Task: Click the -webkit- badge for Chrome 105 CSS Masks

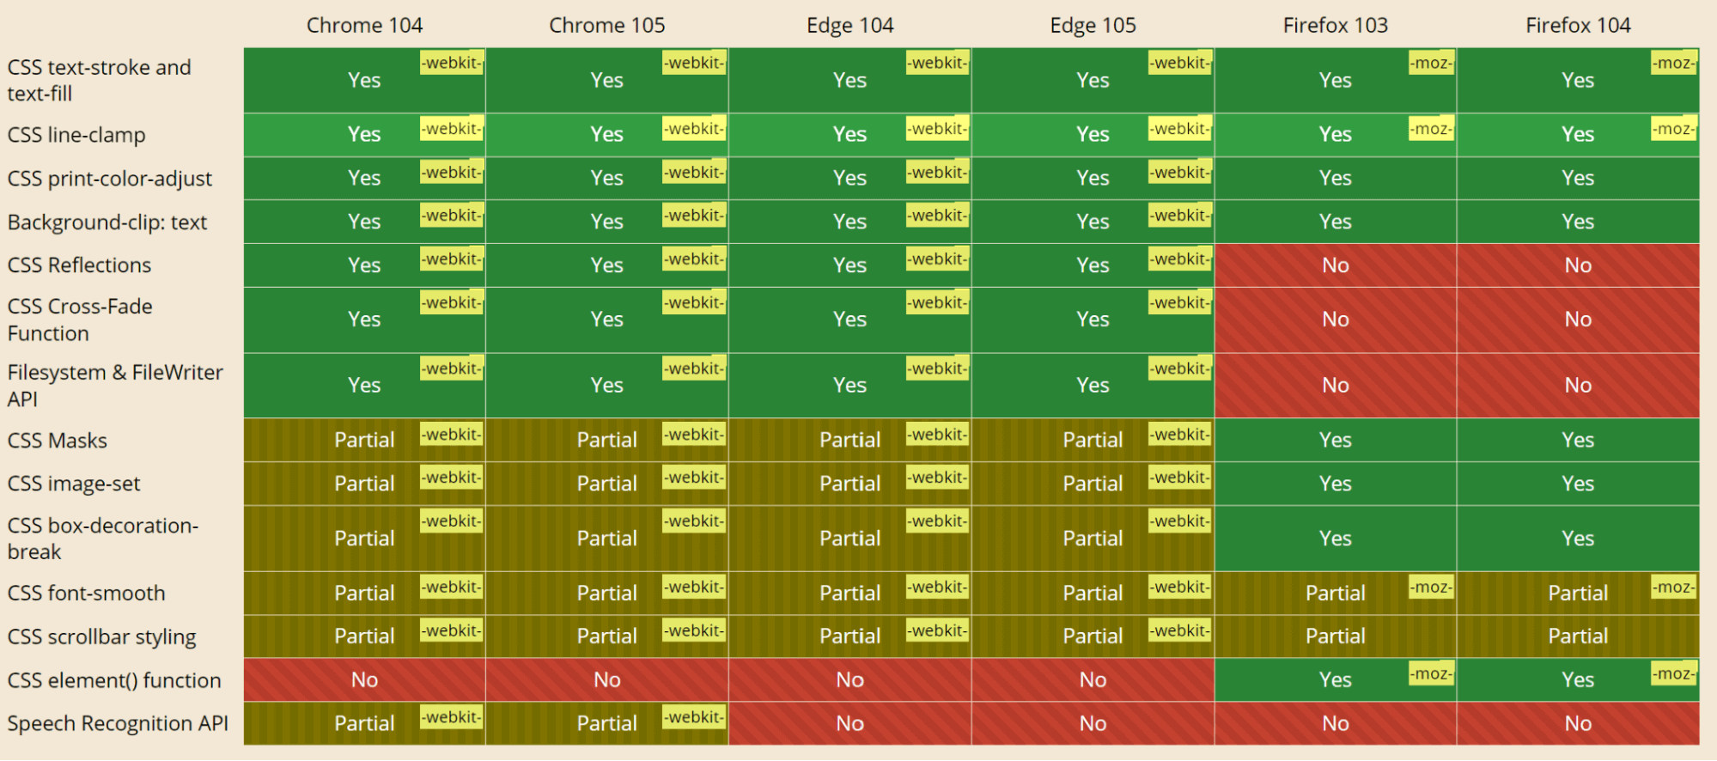Action: coord(694,435)
